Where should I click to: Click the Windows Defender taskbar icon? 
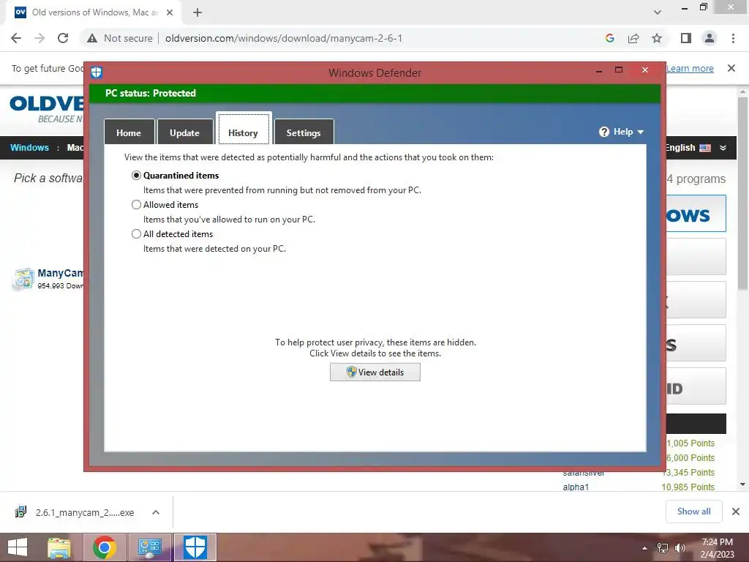195,547
